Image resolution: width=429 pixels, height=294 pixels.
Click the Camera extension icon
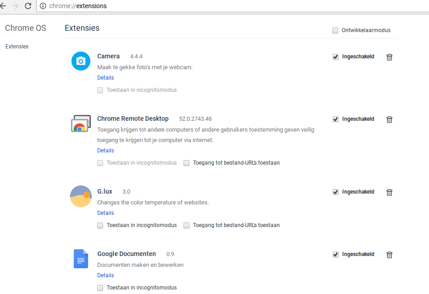(x=81, y=62)
